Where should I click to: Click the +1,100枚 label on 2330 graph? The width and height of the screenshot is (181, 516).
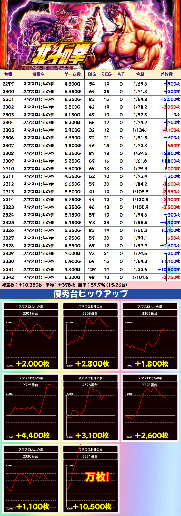[x=33, y=506]
